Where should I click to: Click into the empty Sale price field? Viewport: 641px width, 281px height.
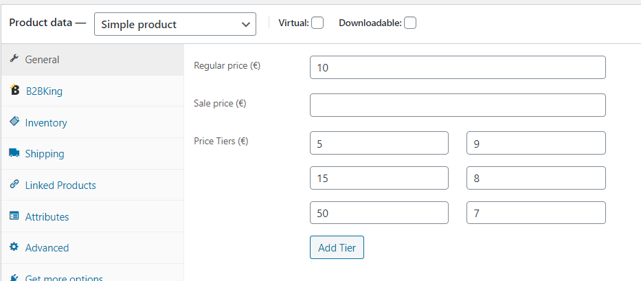click(x=458, y=105)
